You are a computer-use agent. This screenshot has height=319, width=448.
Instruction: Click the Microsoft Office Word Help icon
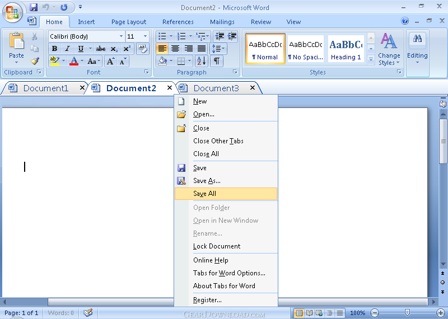[404, 21]
